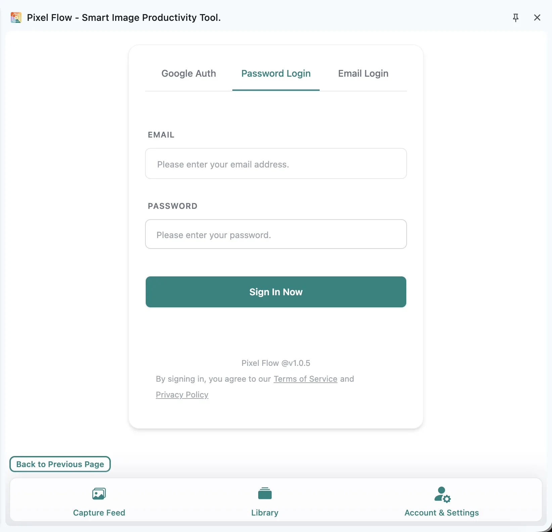This screenshot has width=552, height=532.
Task: Click the EMAIL field label
Action: pyautogui.click(x=161, y=135)
